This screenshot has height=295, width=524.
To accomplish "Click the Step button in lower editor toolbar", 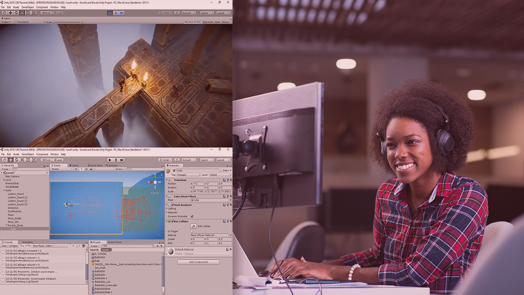I will point(122,160).
